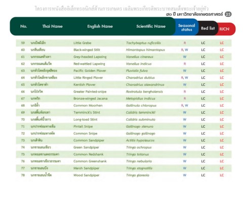This screenshot has width=243, height=197.
Task: Click the red LC IUCN value for row 78
Action: [222, 175]
